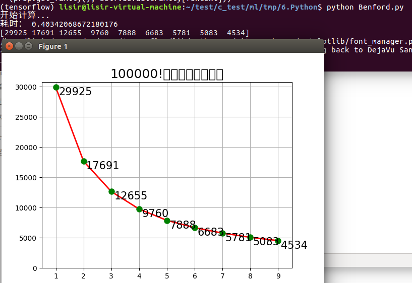This screenshot has height=283, width=412.
Task: Click the data label 6683
Action: (211, 232)
